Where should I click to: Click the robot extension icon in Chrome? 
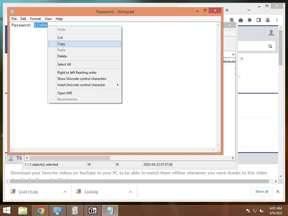[241, 20]
